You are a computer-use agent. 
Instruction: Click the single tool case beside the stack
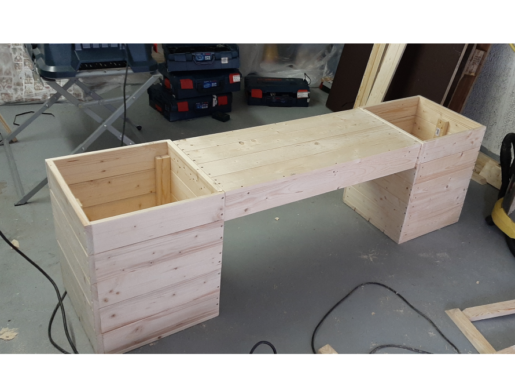[x=277, y=91]
